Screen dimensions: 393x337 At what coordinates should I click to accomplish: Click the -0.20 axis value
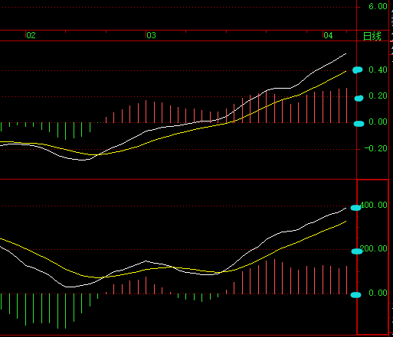[376, 148]
